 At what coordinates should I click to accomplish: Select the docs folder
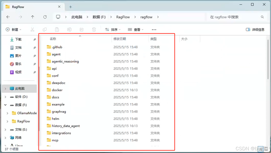[55, 97]
